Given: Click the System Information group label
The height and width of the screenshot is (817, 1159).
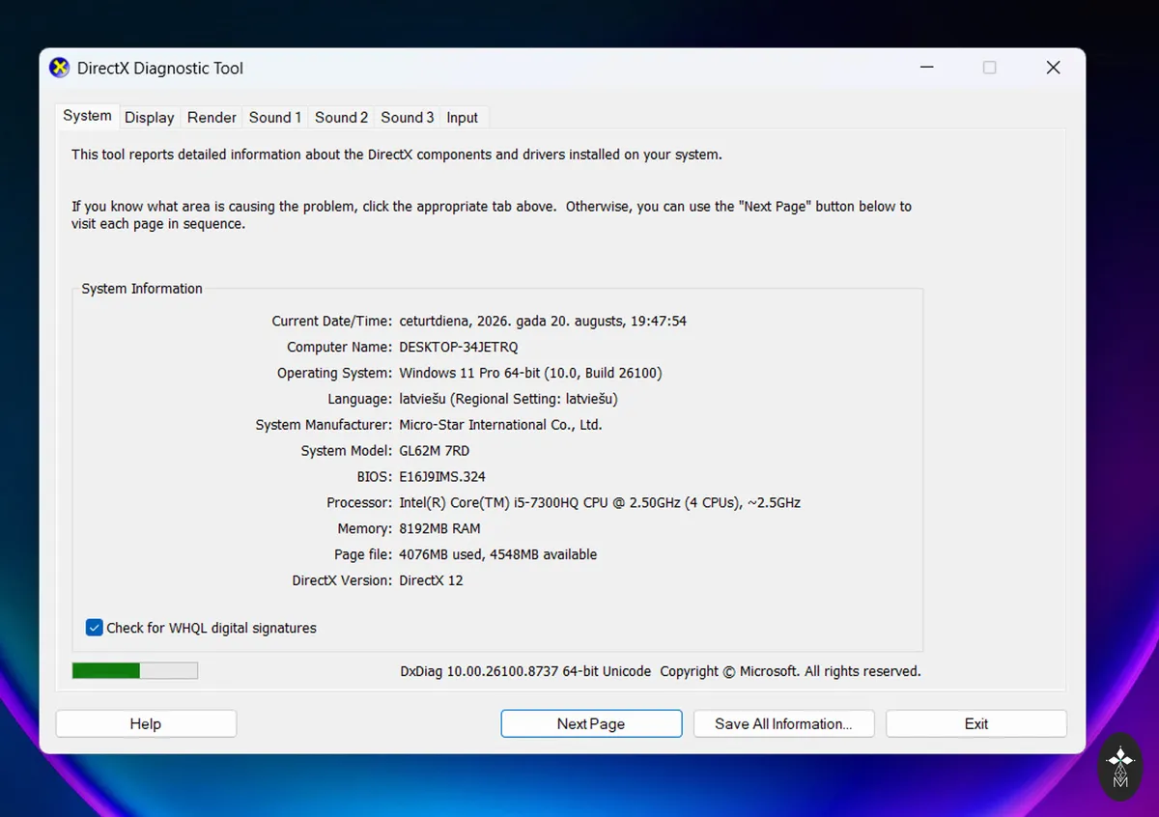Looking at the screenshot, I should 142,289.
